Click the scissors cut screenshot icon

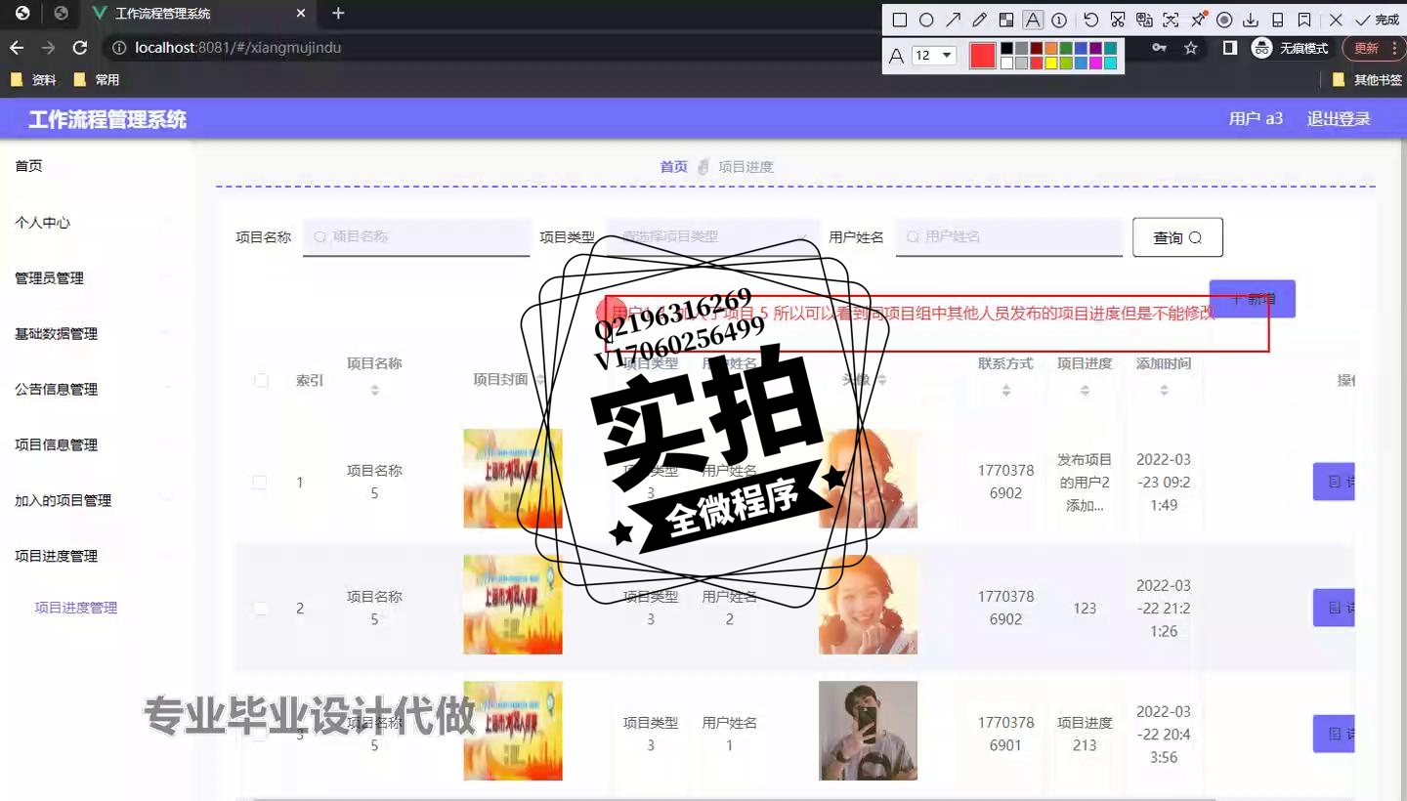click(1118, 20)
